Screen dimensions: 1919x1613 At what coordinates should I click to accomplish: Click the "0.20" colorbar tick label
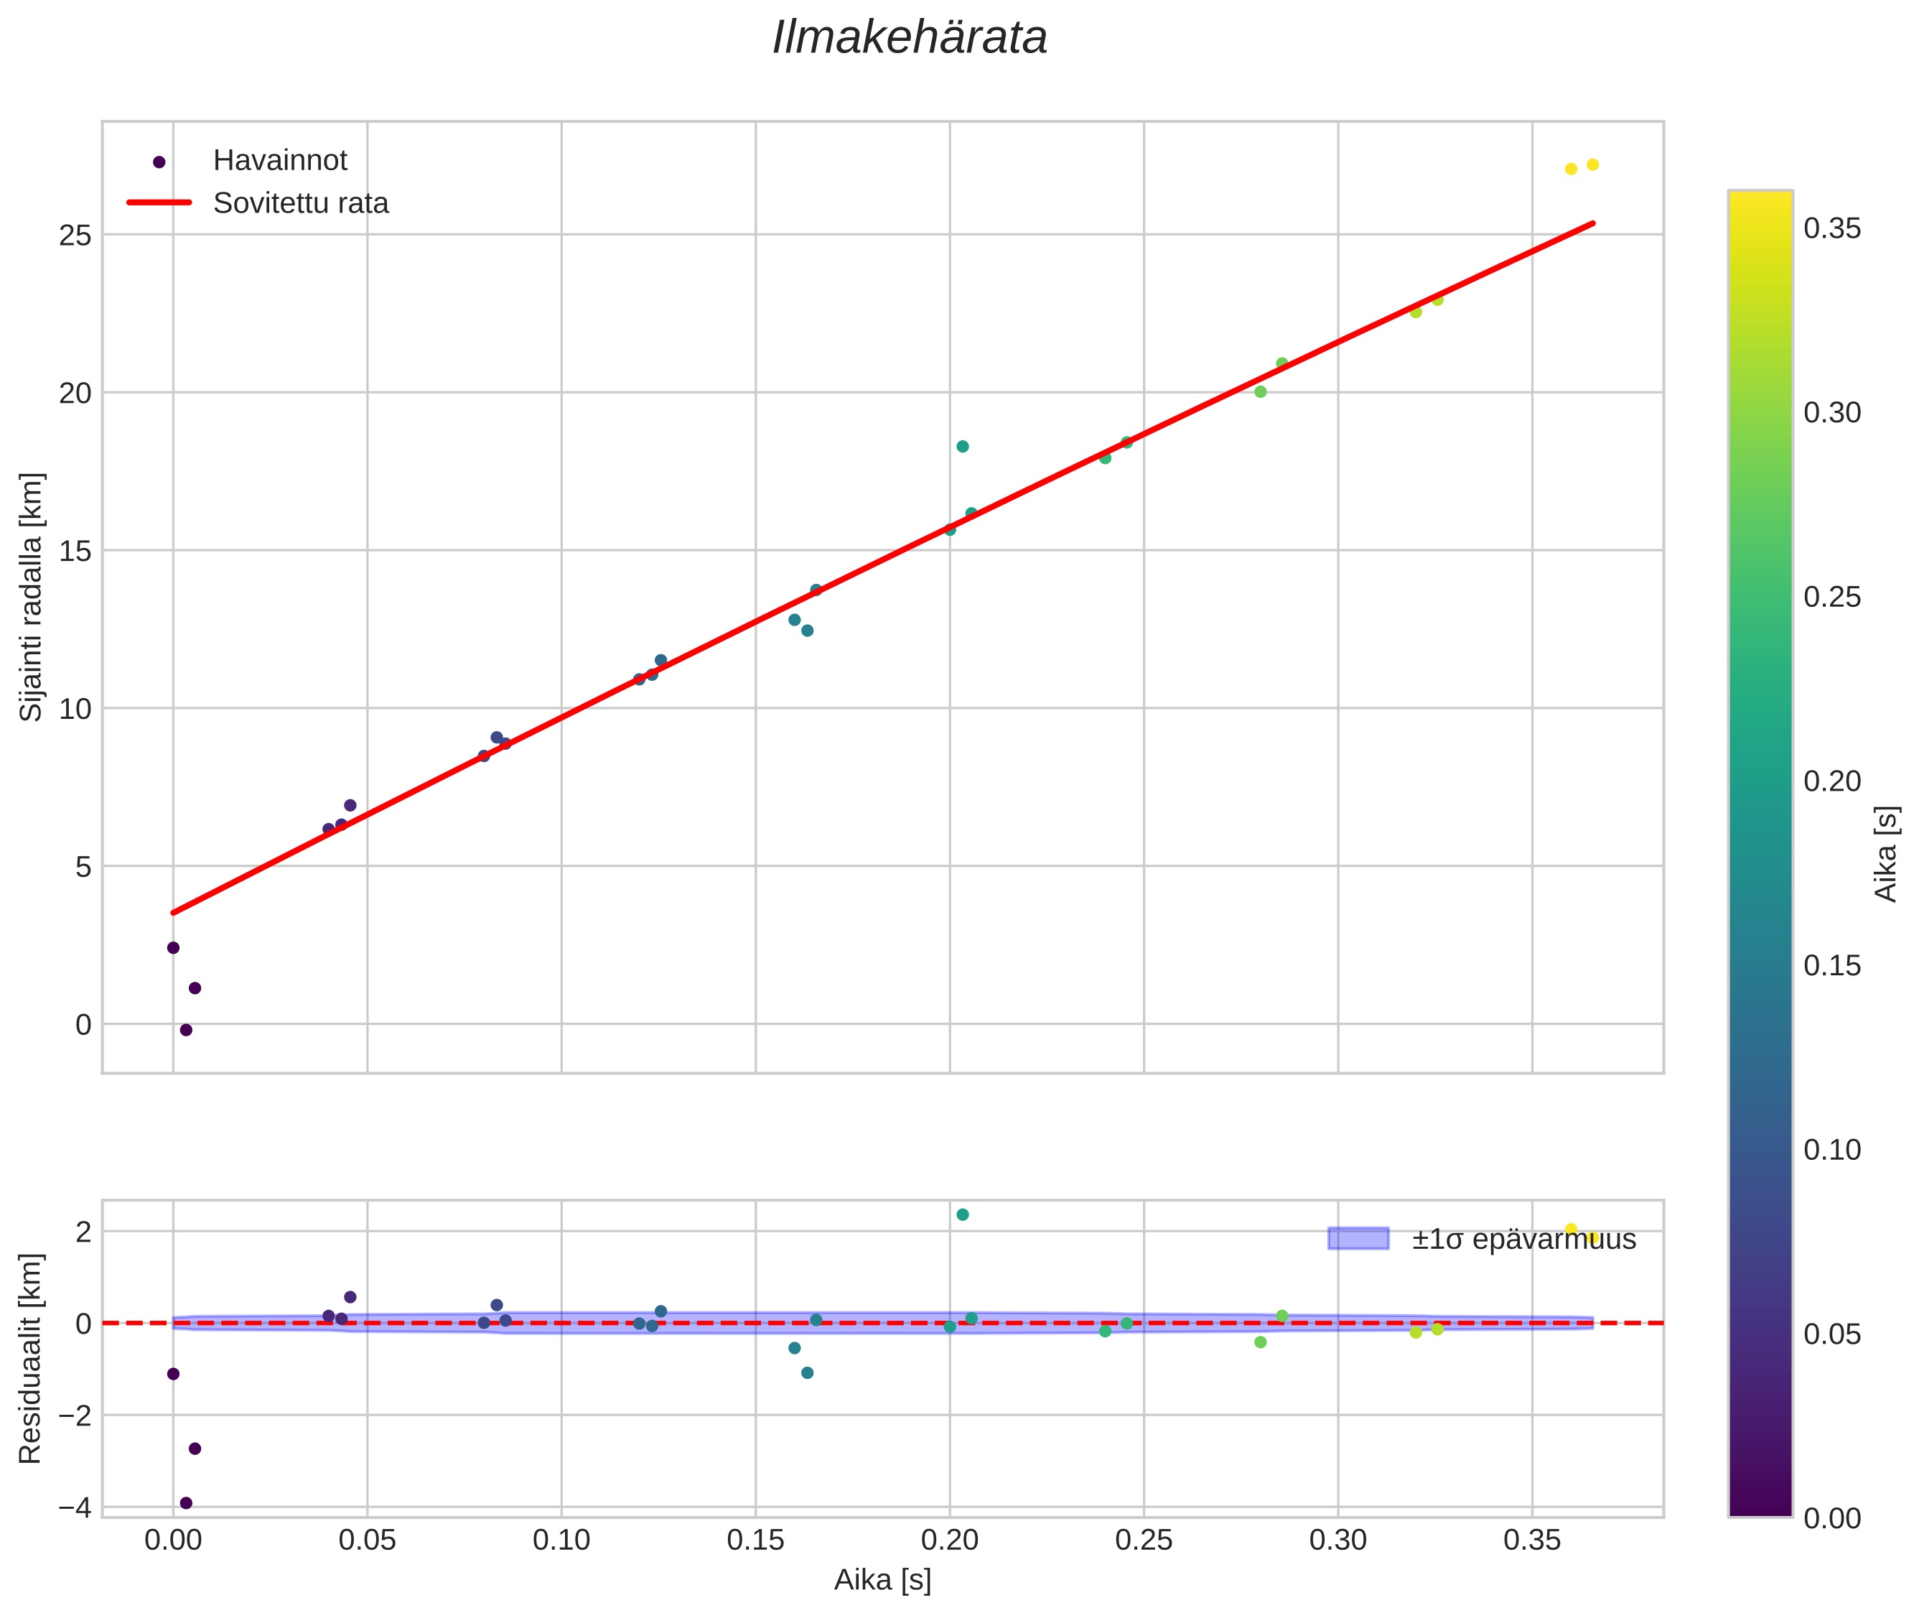click(x=1832, y=781)
